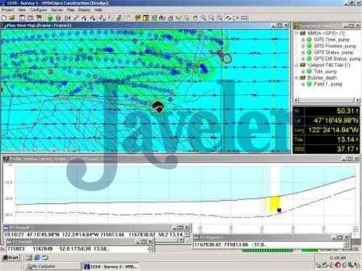The width and height of the screenshot is (362, 271).
Task: Open the Display menu
Action: [x=84, y=10]
